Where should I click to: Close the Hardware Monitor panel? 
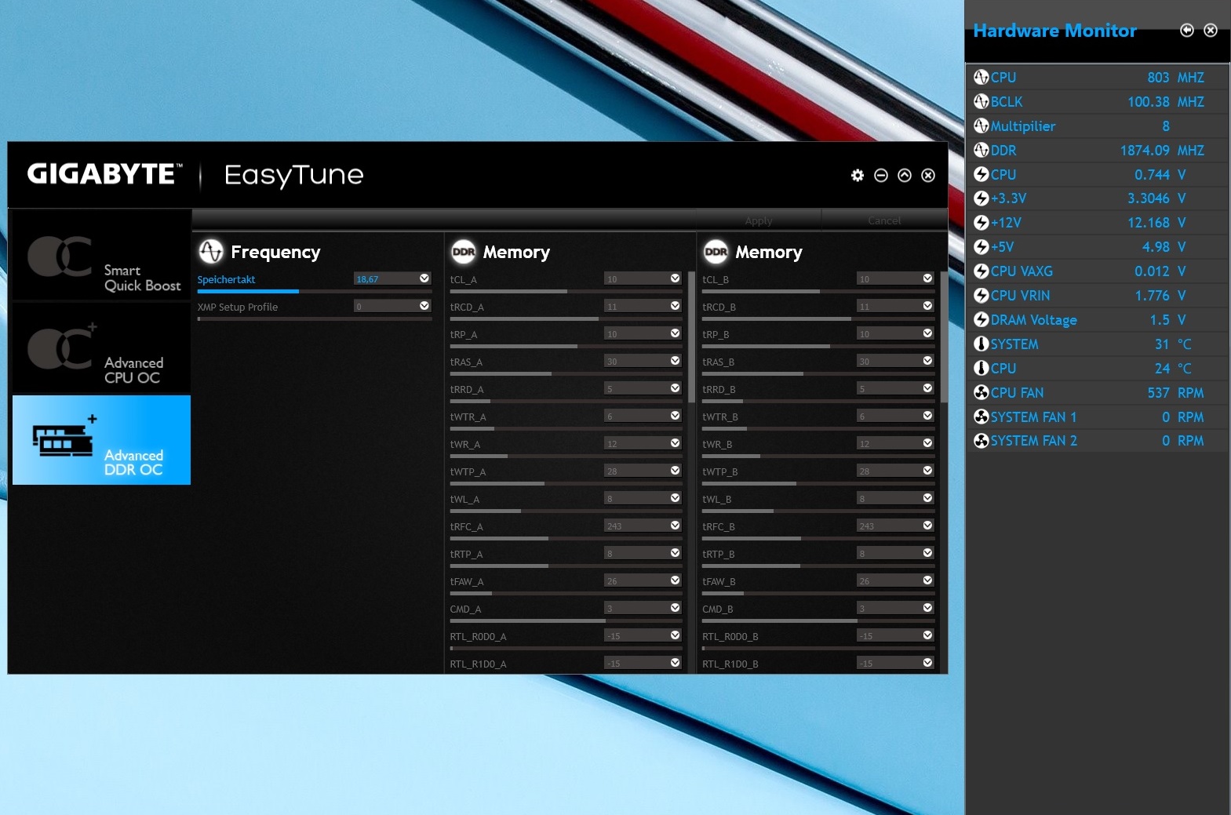(1211, 30)
